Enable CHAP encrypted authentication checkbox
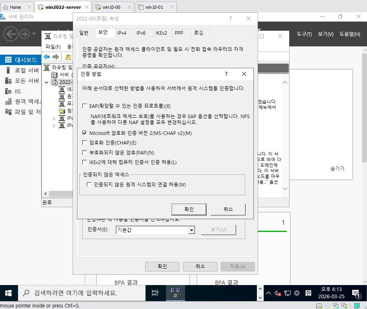Screen dimensions: 367x309 [x=85, y=143]
